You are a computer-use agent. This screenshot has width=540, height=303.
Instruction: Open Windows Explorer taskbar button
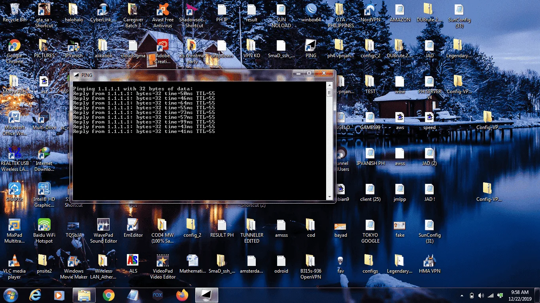click(x=84, y=295)
